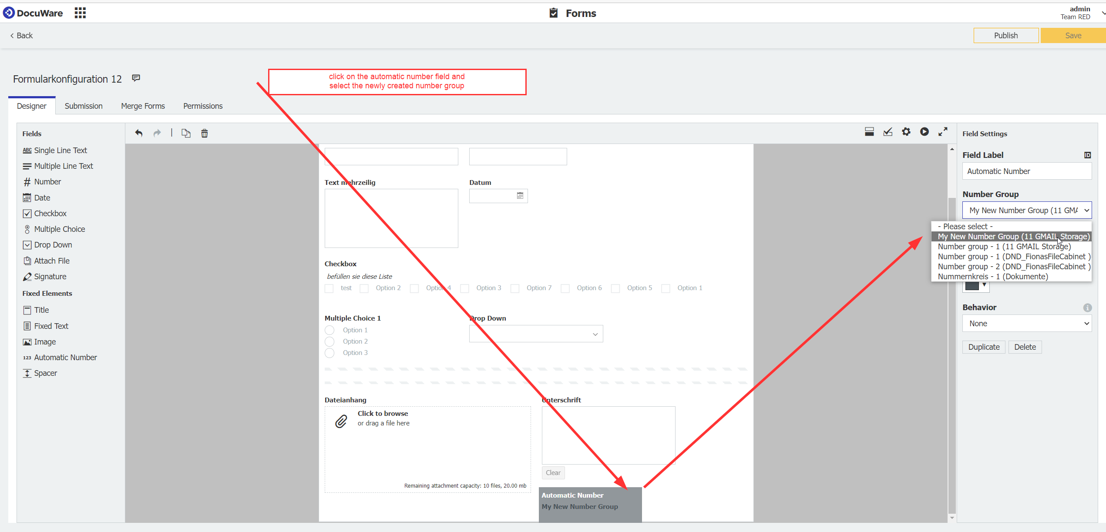Open the DocuWare apps grid icon
The width and height of the screenshot is (1106, 532).
pyautogui.click(x=80, y=13)
